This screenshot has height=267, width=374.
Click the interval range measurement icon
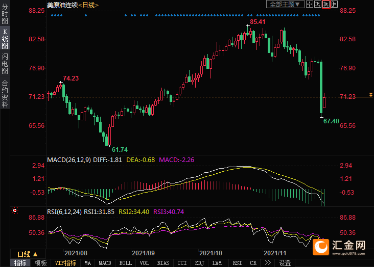point(318,4)
